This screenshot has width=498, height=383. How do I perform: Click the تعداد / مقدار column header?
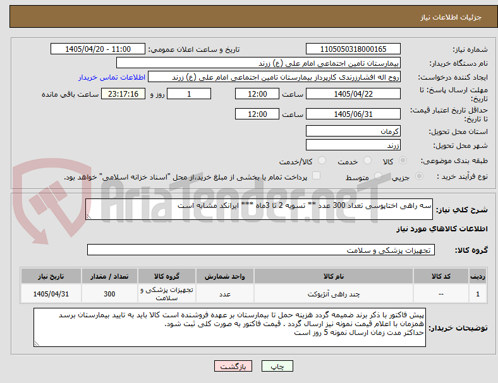tap(109, 276)
